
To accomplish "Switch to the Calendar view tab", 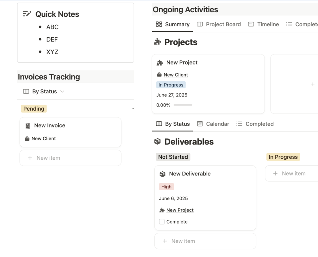I will pyautogui.click(x=213, y=124).
